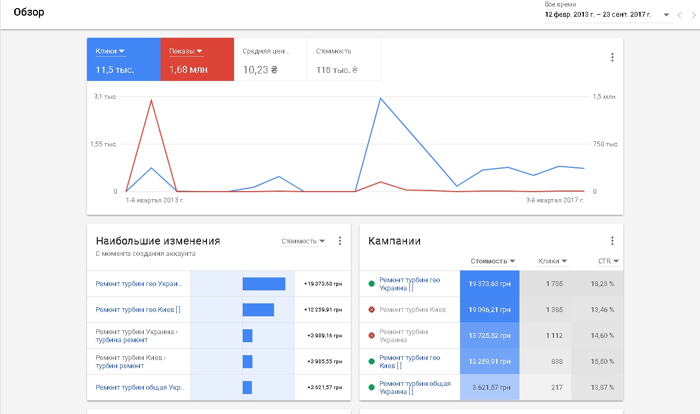
Task: Open campaign Ремонт турбин общая Украина [] in Кампании
Action: click(x=415, y=388)
